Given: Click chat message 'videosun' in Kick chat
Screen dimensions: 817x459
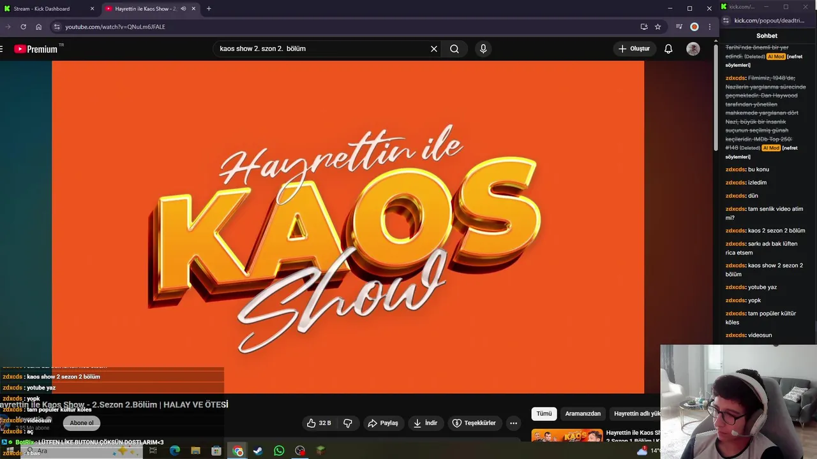Looking at the screenshot, I should pyautogui.click(x=760, y=335).
